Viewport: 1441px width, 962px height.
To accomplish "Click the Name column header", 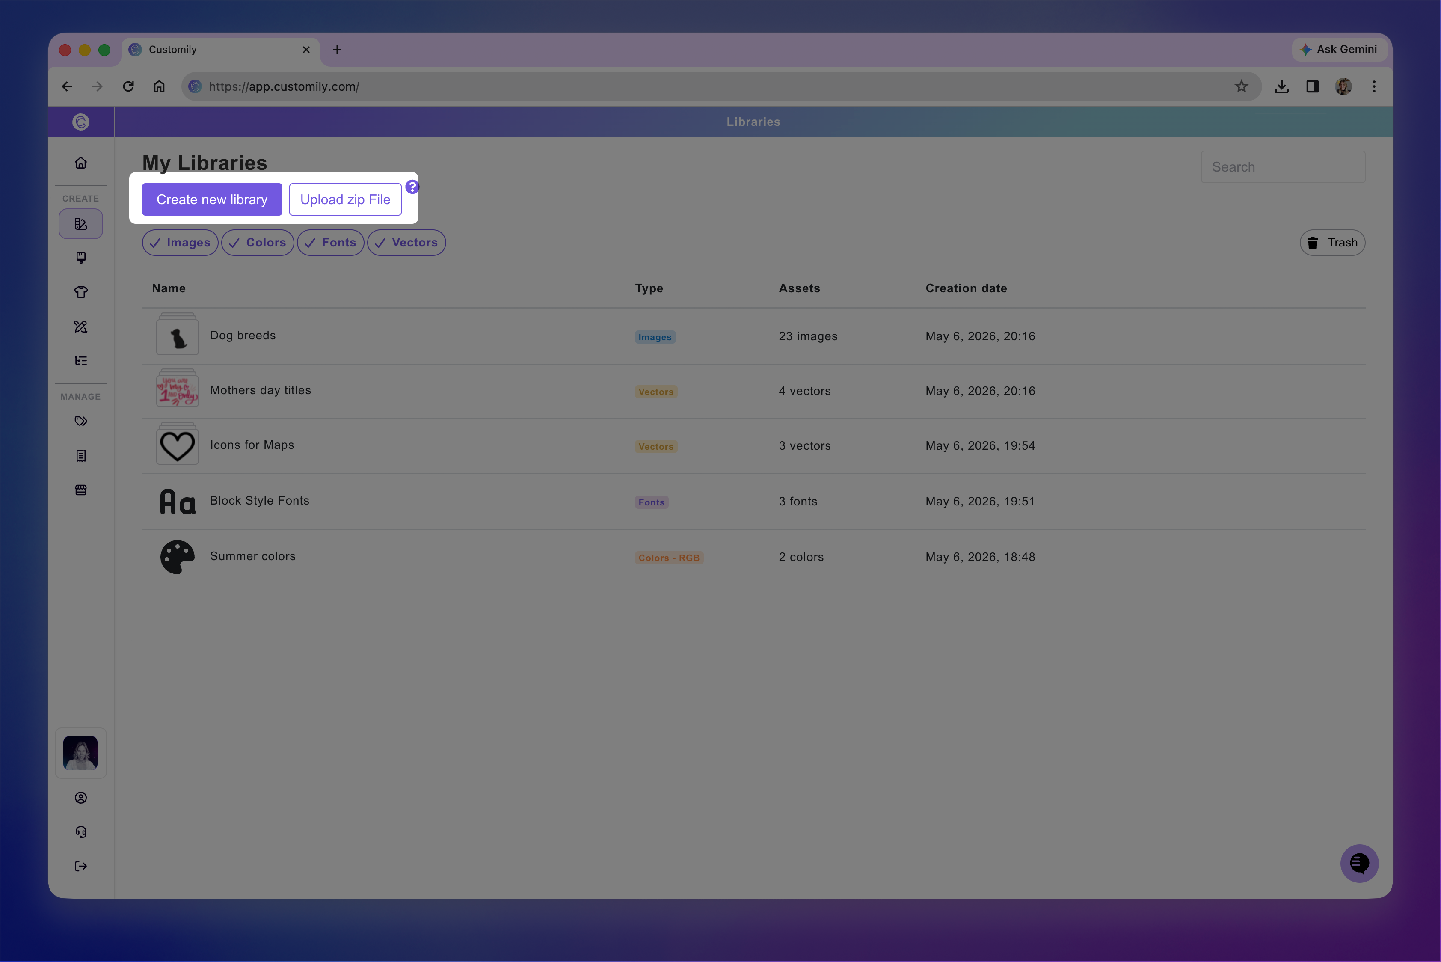I will click(x=169, y=288).
